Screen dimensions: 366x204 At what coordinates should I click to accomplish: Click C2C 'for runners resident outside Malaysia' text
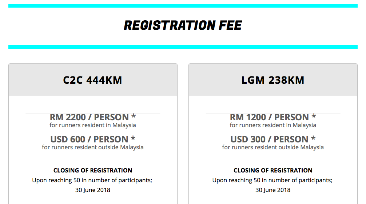[93, 147]
